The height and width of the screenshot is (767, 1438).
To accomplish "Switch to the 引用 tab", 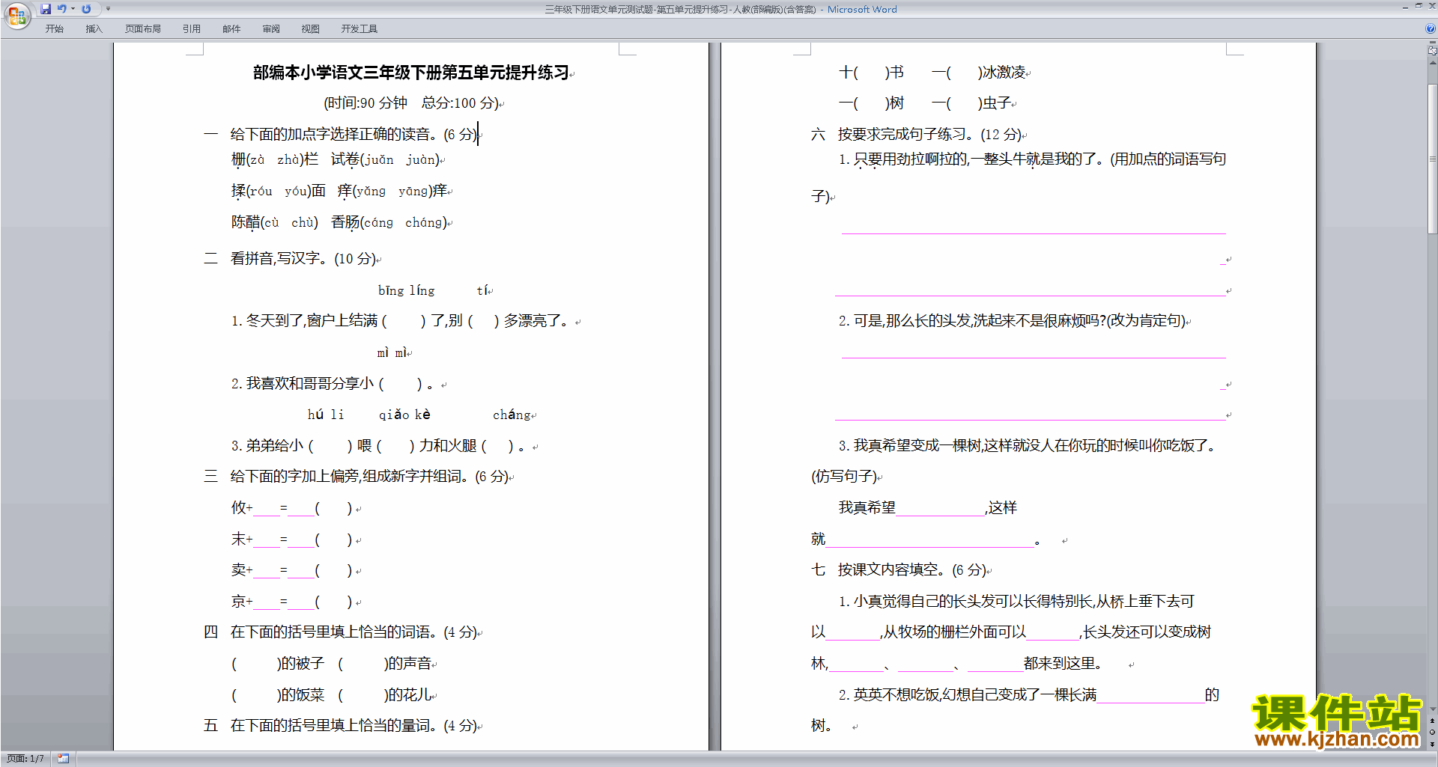I will click(191, 28).
